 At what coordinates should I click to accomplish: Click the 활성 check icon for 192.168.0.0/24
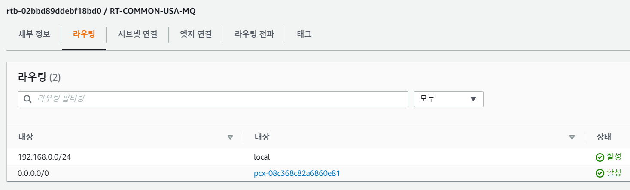point(600,157)
